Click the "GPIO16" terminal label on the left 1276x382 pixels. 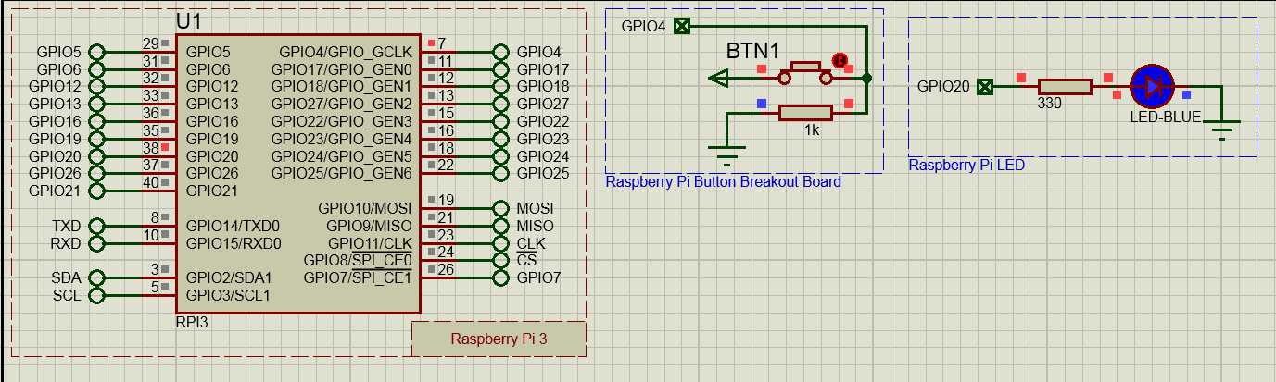coord(55,122)
